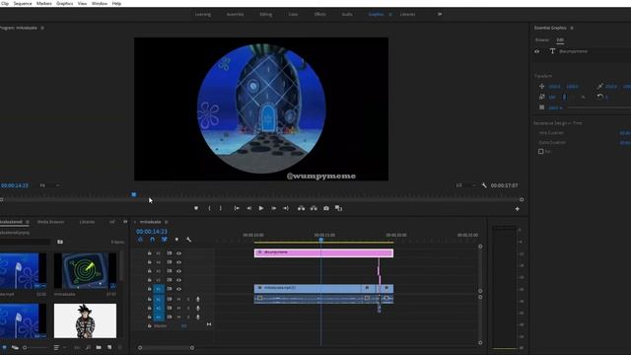Solo audio track A1
Screen dimensions: 631x355
188,299
